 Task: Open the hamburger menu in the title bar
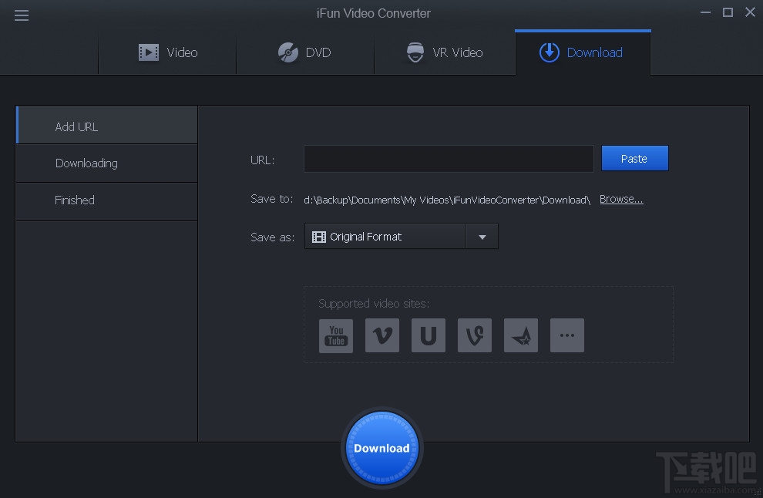(21, 15)
